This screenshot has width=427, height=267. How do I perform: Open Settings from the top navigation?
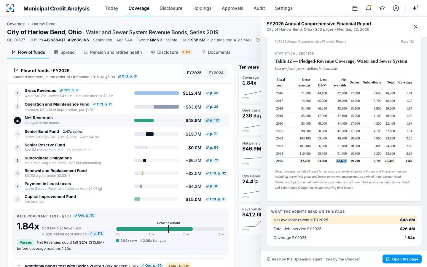click(x=284, y=8)
